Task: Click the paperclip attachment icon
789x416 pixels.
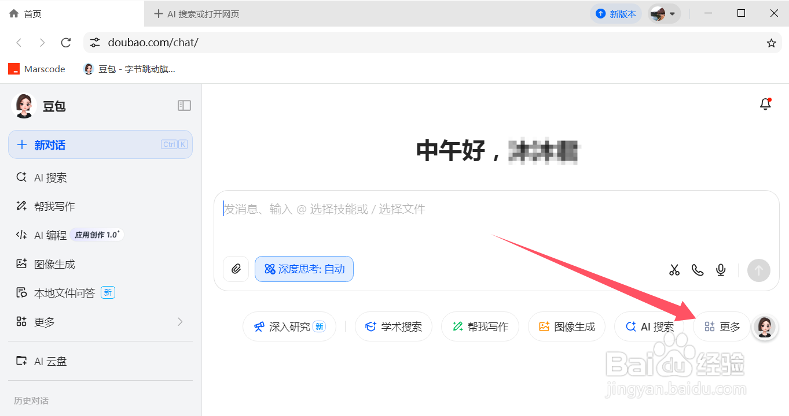Action: click(x=236, y=269)
